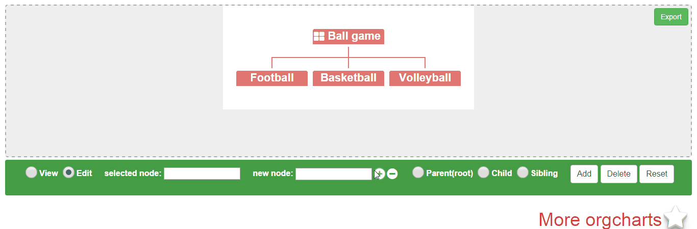Click the plus icon to add input

click(379, 174)
